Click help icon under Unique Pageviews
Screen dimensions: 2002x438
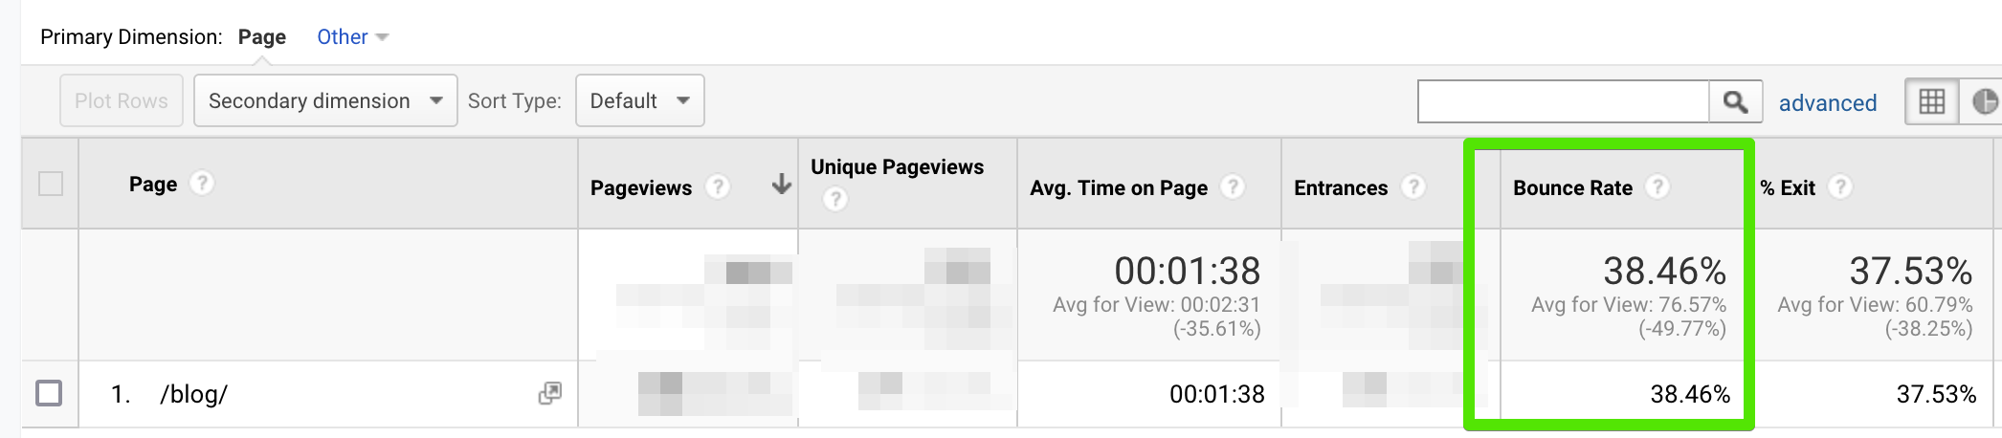pos(835,199)
